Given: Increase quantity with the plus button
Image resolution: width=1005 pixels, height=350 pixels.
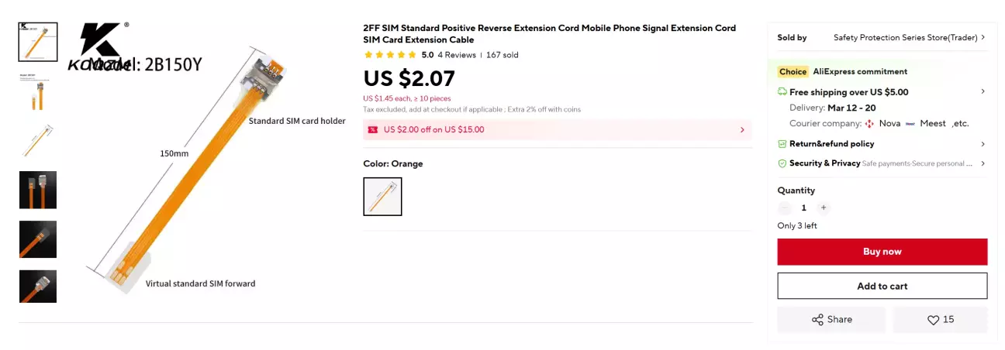Looking at the screenshot, I should coord(824,208).
